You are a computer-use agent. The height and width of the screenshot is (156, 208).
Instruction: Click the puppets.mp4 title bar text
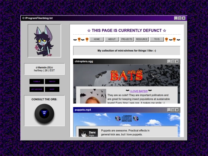[83, 110]
